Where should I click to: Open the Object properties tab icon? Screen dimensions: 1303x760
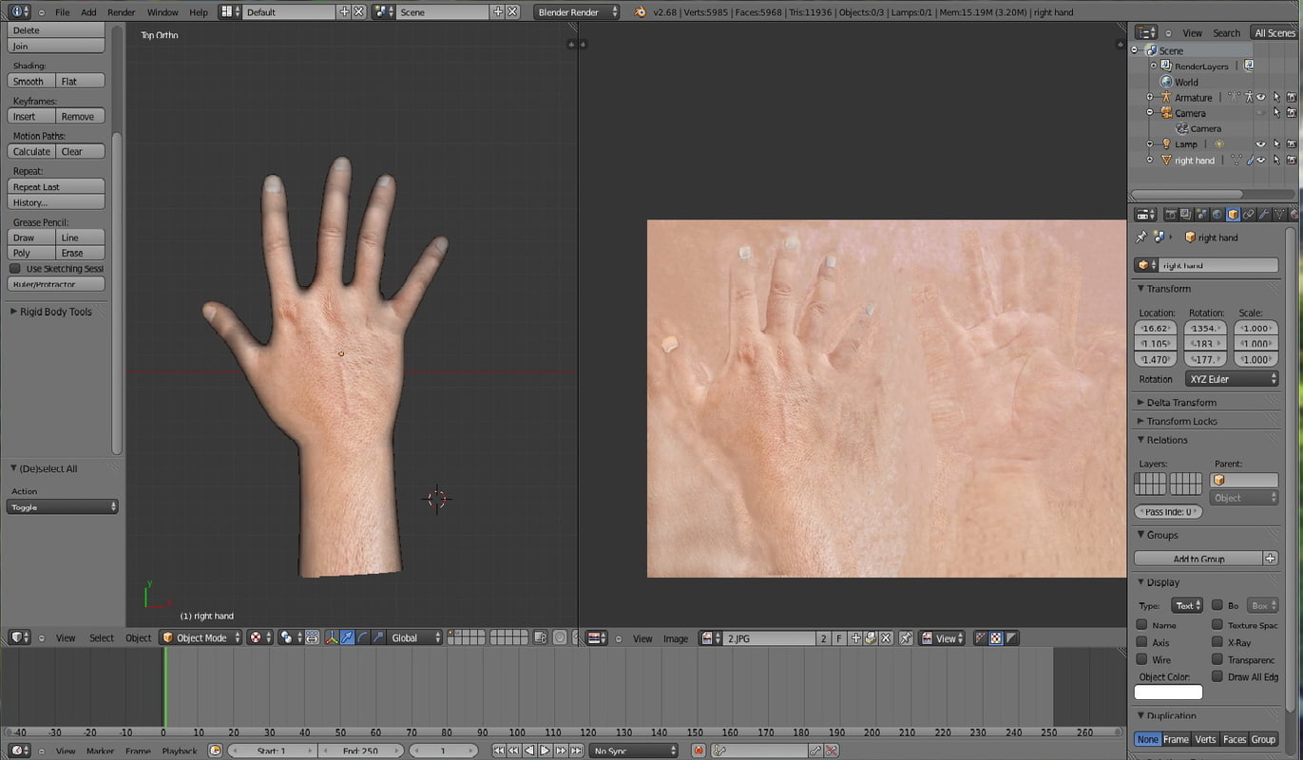(1233, 215)
